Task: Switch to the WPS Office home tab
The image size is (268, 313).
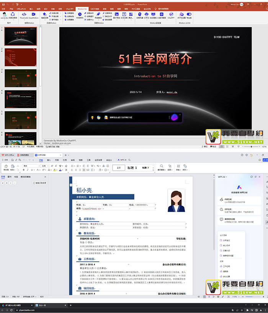Action: (8, 155)
